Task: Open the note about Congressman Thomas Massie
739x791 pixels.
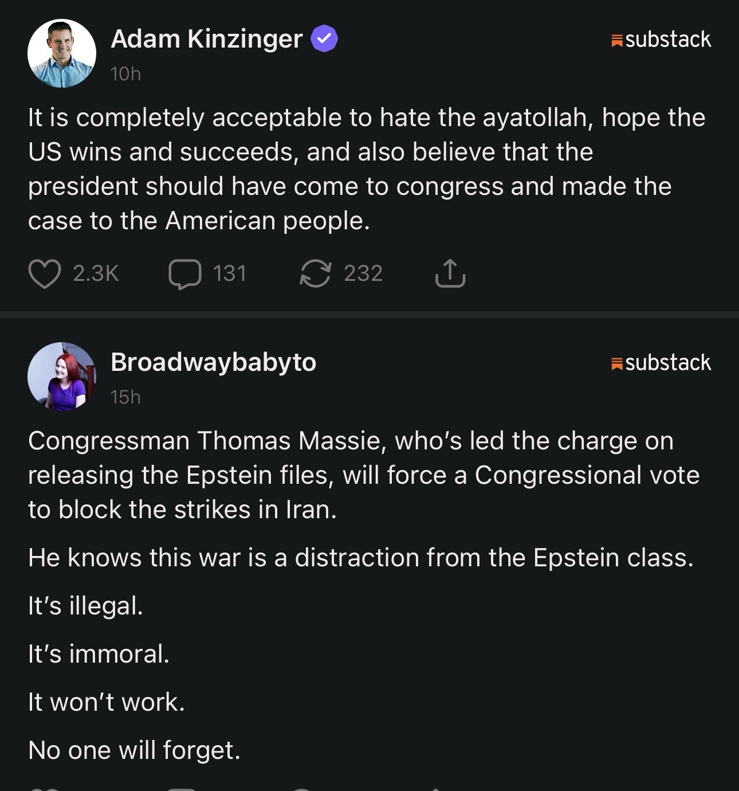Action: tap(364, 475)
